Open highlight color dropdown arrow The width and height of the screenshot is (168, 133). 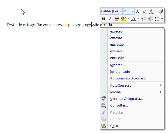128,19
